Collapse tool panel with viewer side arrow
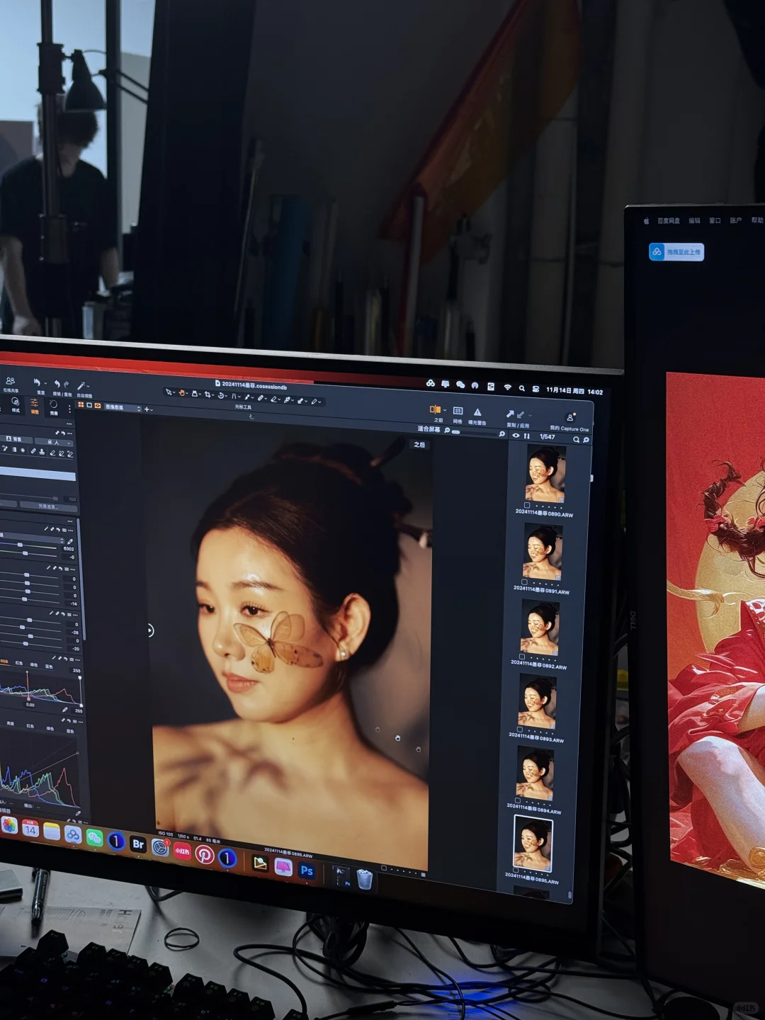Screen dimensions: 765x1020 tap(150, 630)
